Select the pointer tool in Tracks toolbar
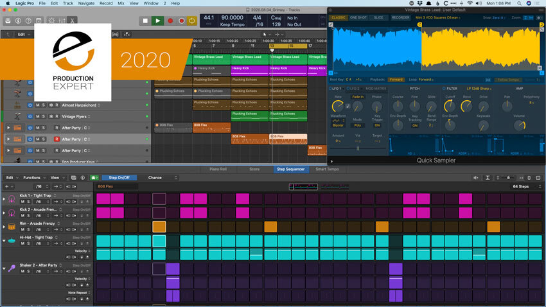Image resolution: width=546 pixels, height=307 pixels. 265,35
